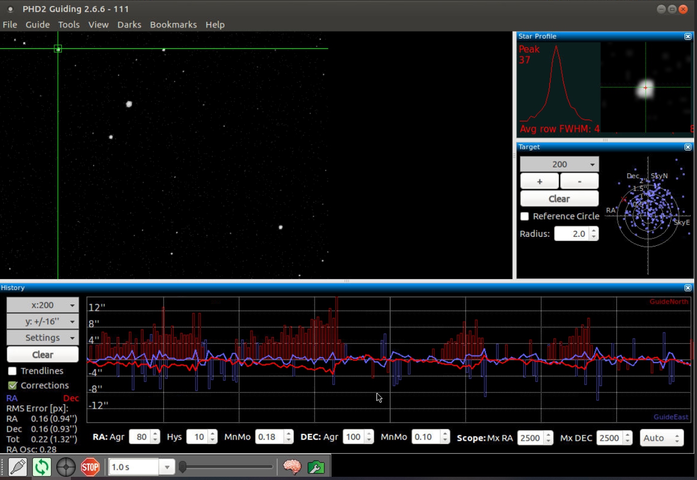Viewport: 697px width, 480px height.
Task: Enable the Trendlines checkbox
Action: coord(12,371)
